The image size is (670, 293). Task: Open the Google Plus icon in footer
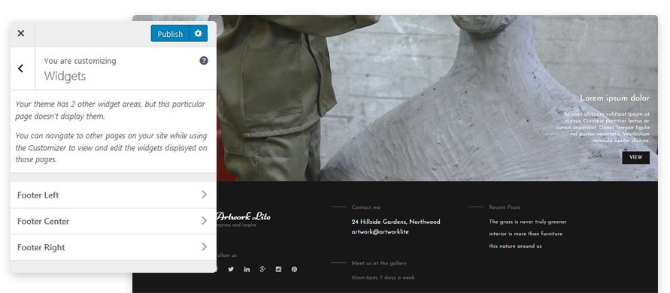coord(262,269)
